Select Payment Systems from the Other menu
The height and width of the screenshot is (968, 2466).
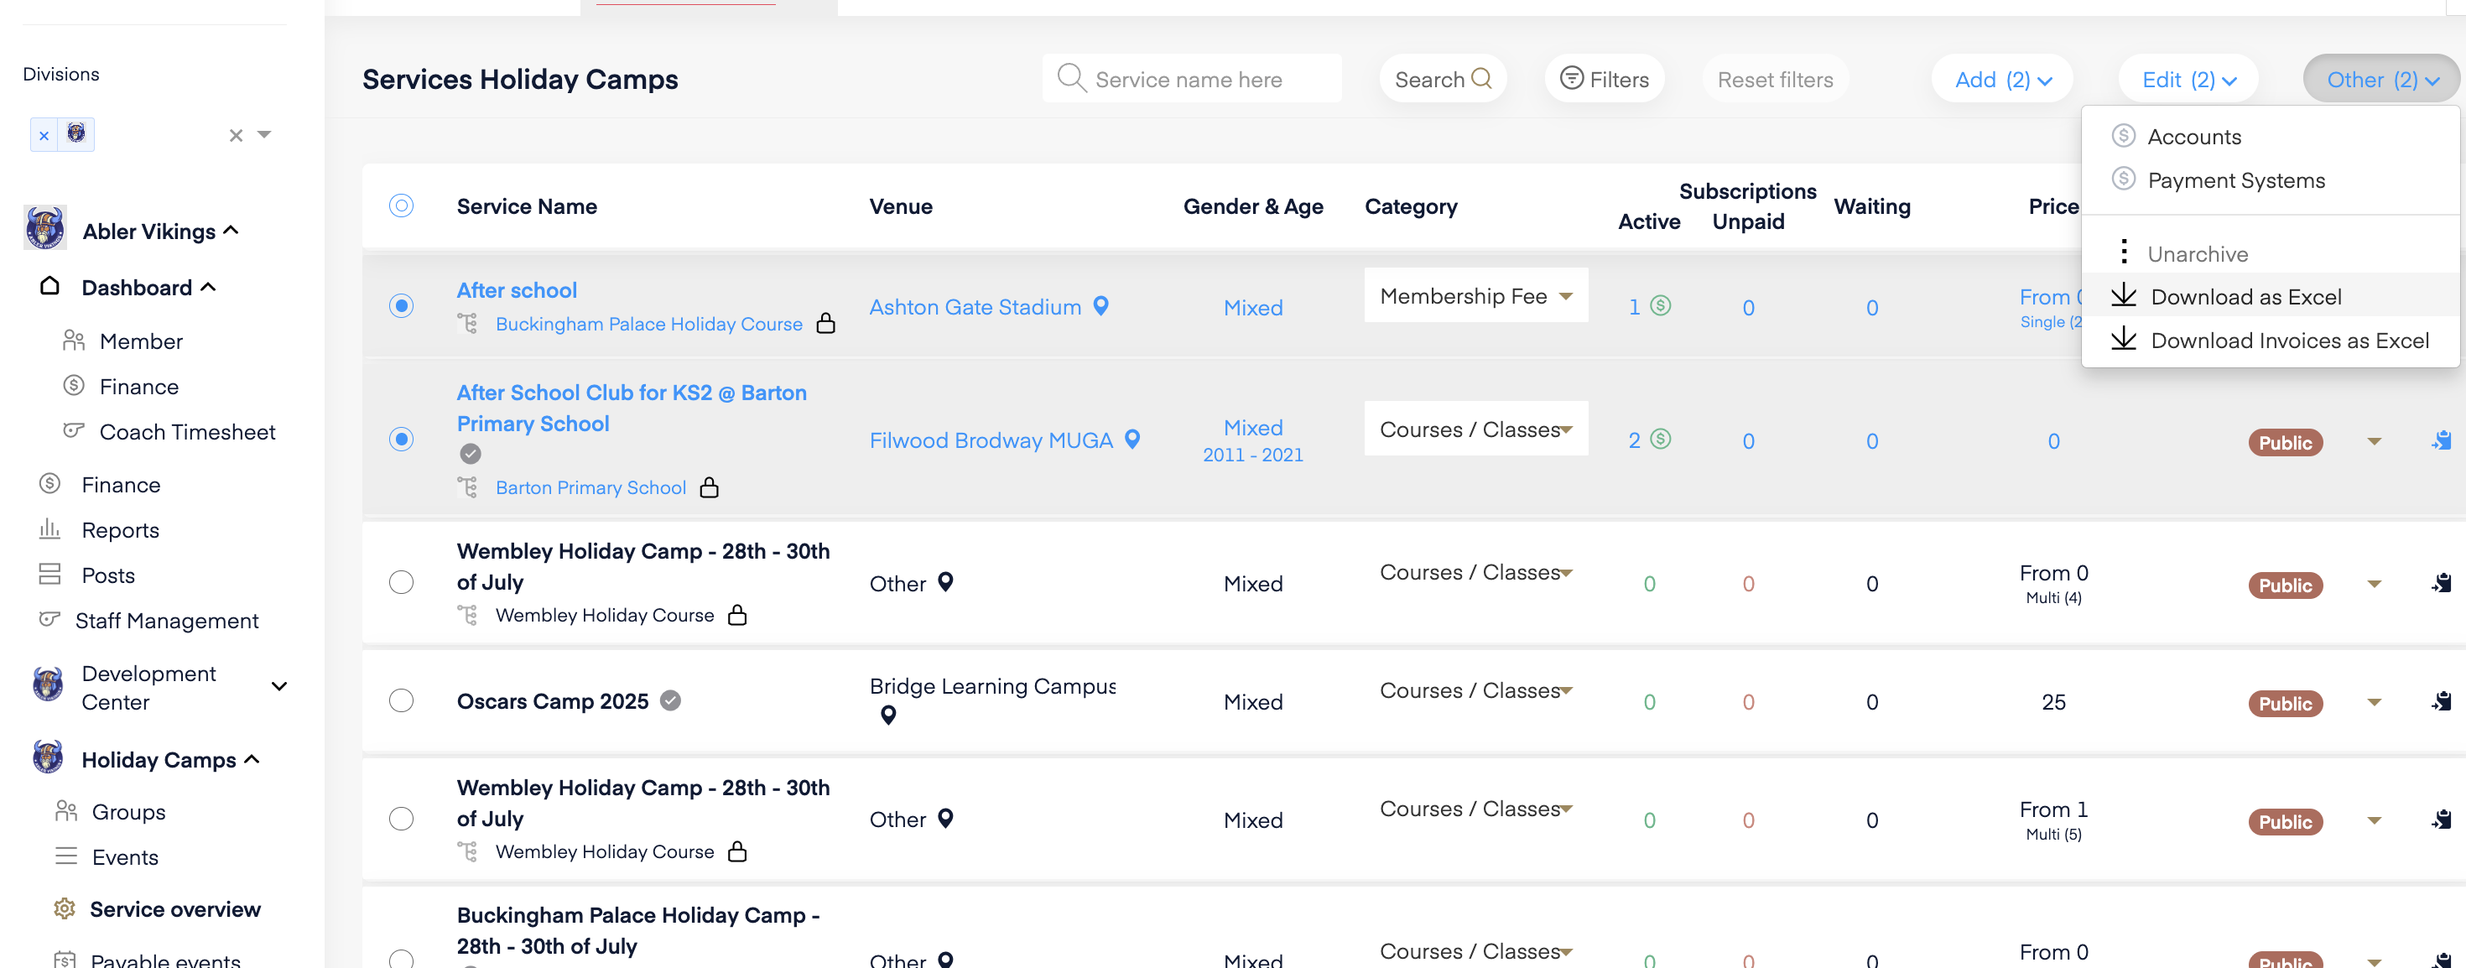pyautogui.click(x=2235, y=180)
